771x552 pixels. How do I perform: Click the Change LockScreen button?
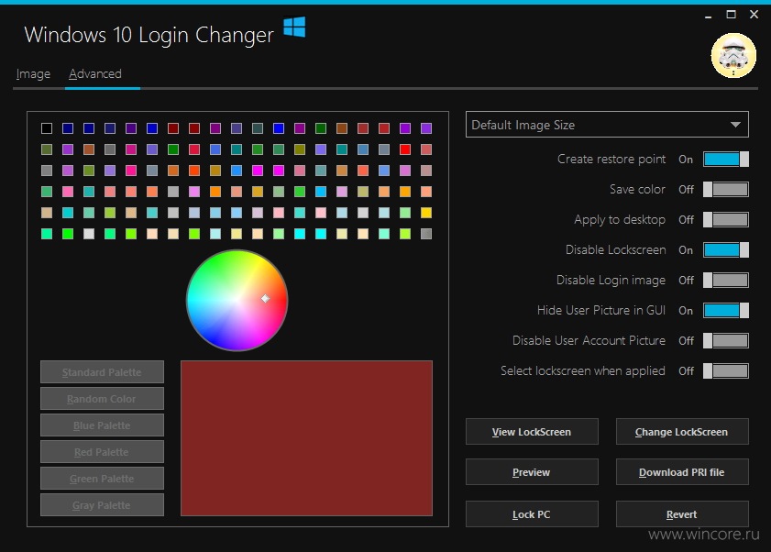pos(682,432)
